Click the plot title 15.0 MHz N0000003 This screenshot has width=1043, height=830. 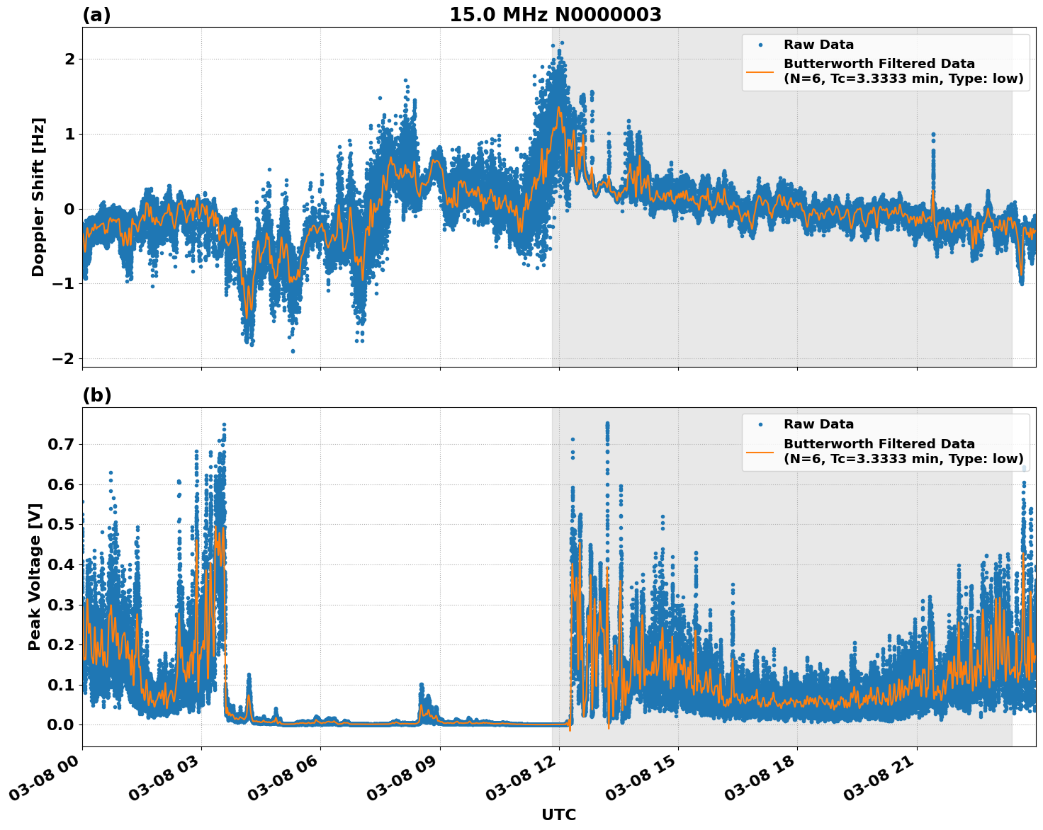(x=555, y=15)
